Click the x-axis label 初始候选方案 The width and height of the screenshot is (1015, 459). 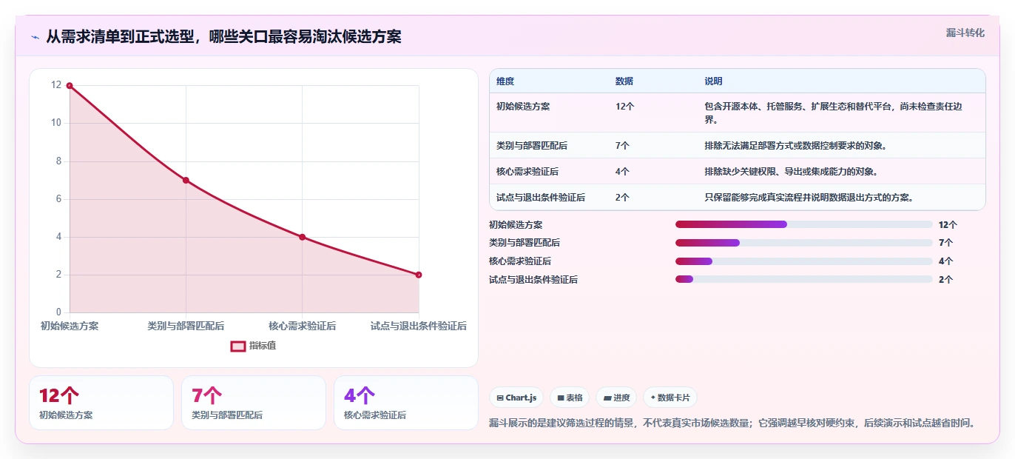70,326
